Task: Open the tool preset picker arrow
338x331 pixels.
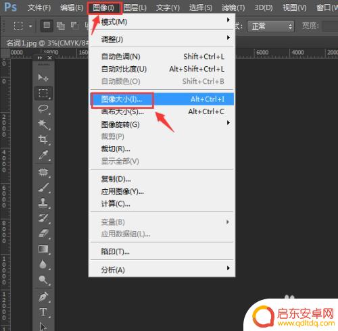Action: [30, 26]
